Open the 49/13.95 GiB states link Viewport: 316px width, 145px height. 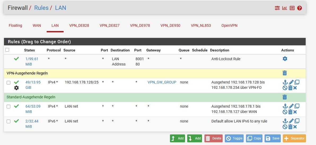pyautogui.click(x=33, y=85)
